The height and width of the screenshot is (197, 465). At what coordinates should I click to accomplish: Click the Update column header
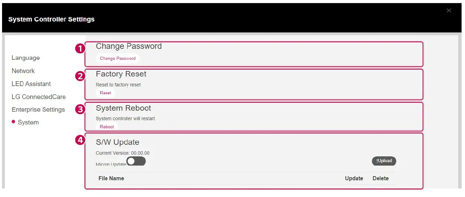(x=354, y=178)
